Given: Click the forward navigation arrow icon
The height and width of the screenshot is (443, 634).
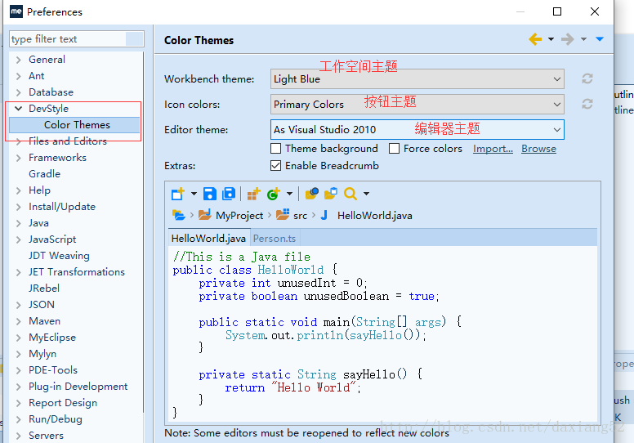Looking at the screenshot, I should pos(567,39).
